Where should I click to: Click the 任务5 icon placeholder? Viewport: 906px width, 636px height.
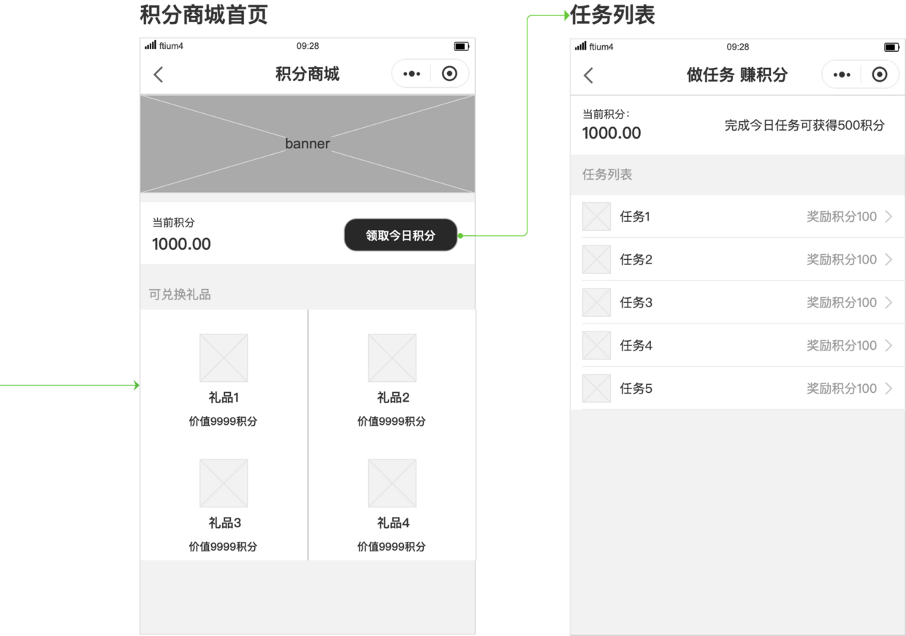[596, 388]
